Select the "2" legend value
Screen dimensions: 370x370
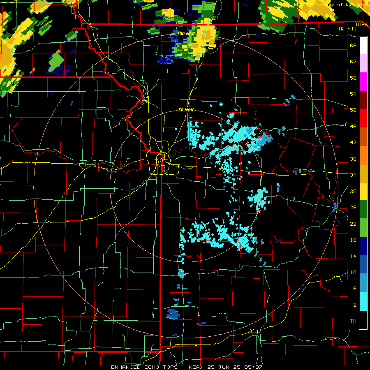pos(355,305)
